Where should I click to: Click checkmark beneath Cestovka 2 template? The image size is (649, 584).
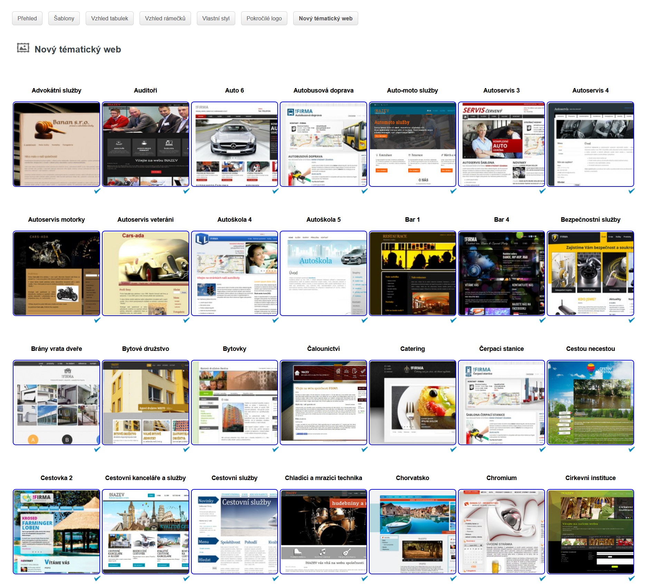point(97,578)
